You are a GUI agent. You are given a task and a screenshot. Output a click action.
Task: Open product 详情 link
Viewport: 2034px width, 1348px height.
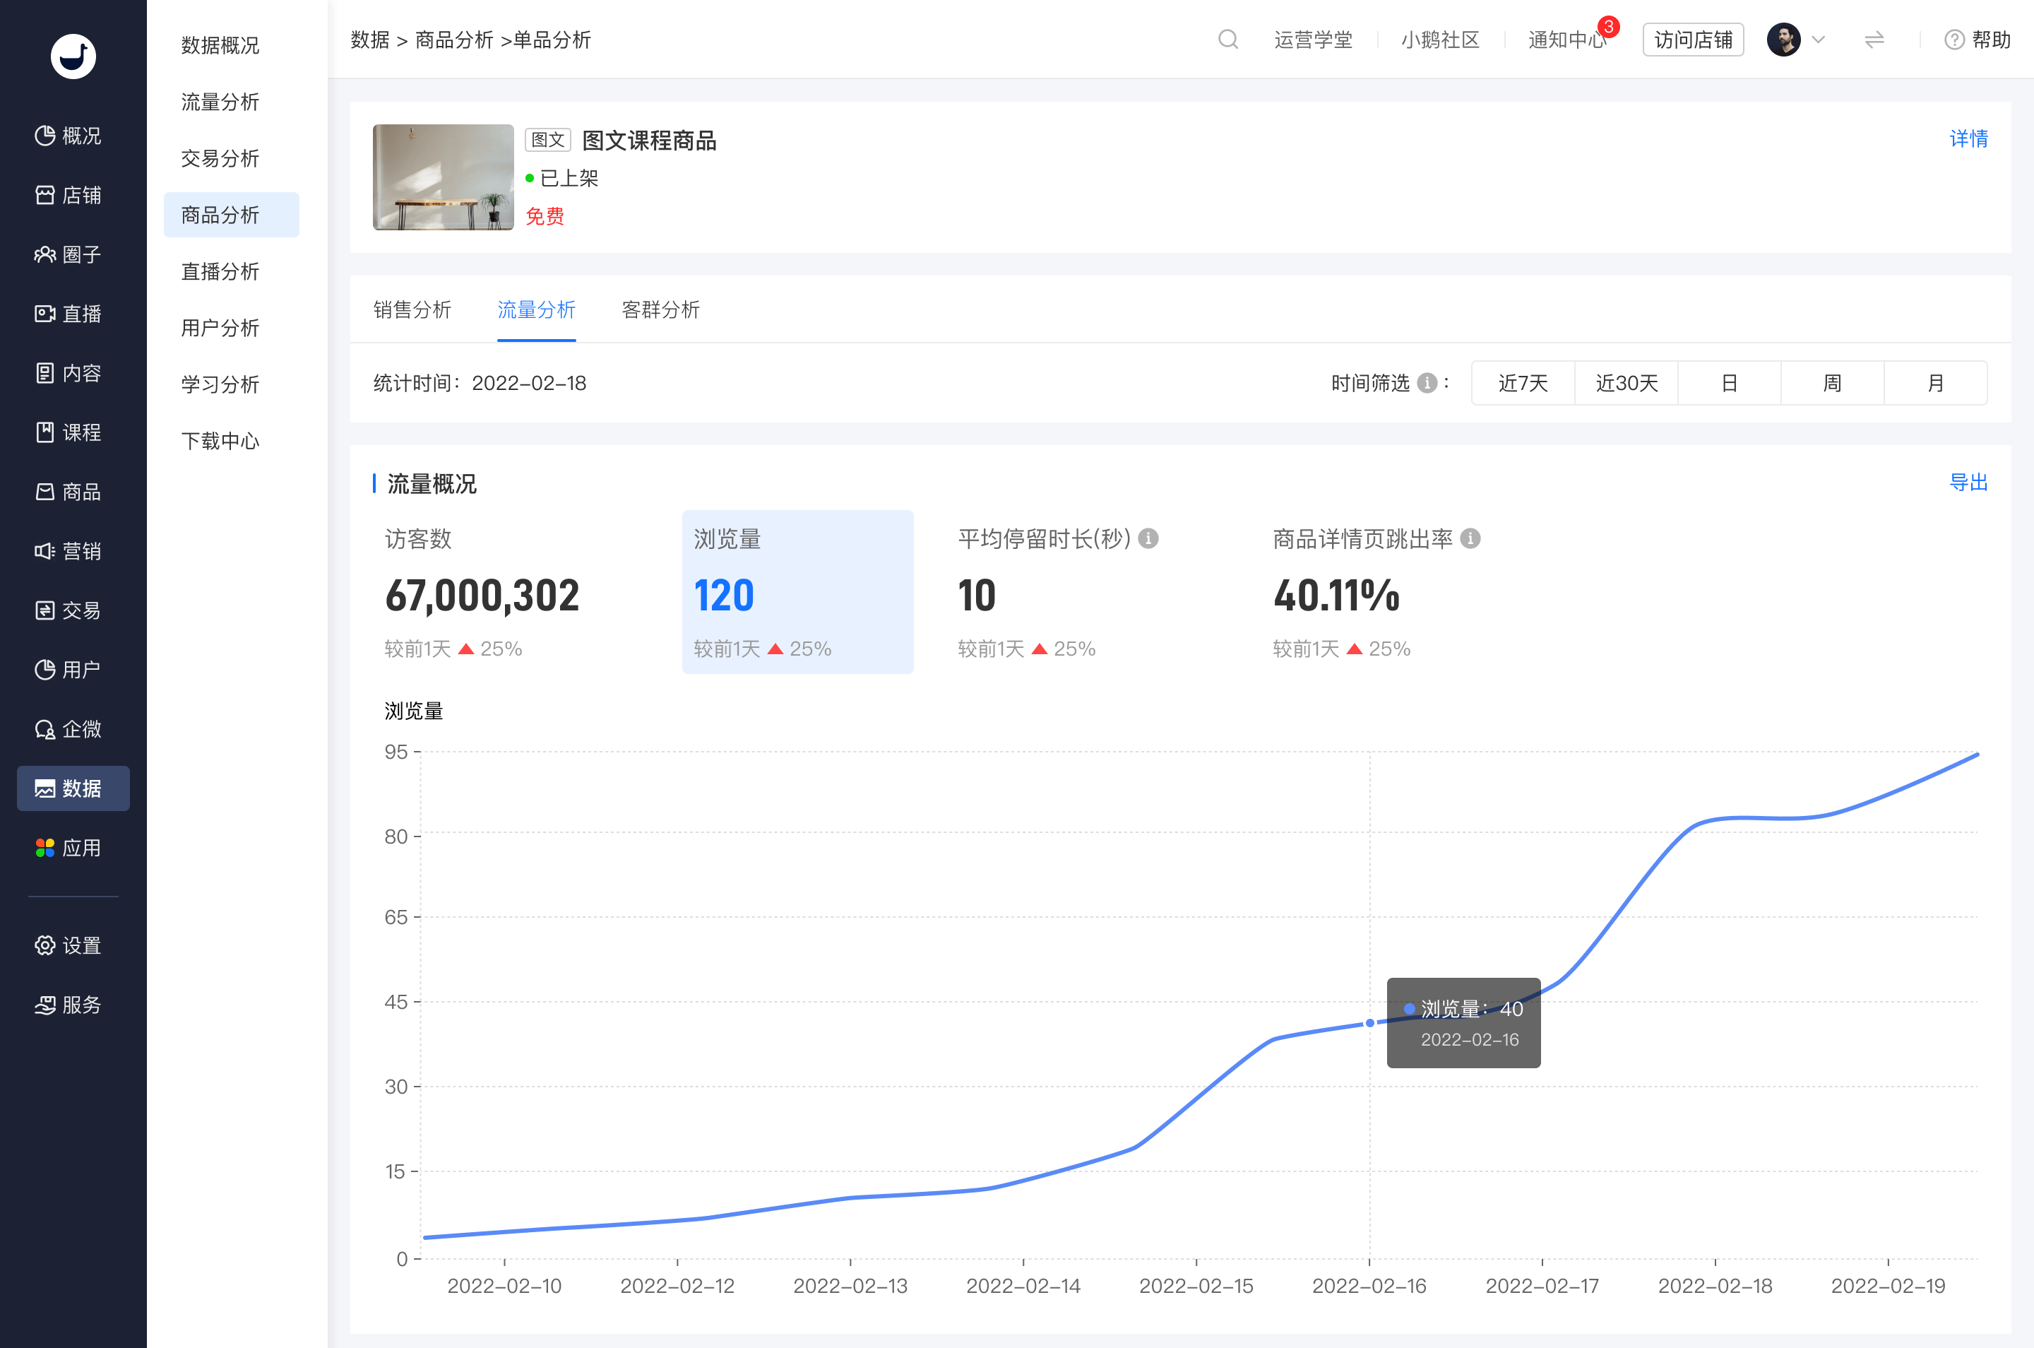pos(1968,138)
